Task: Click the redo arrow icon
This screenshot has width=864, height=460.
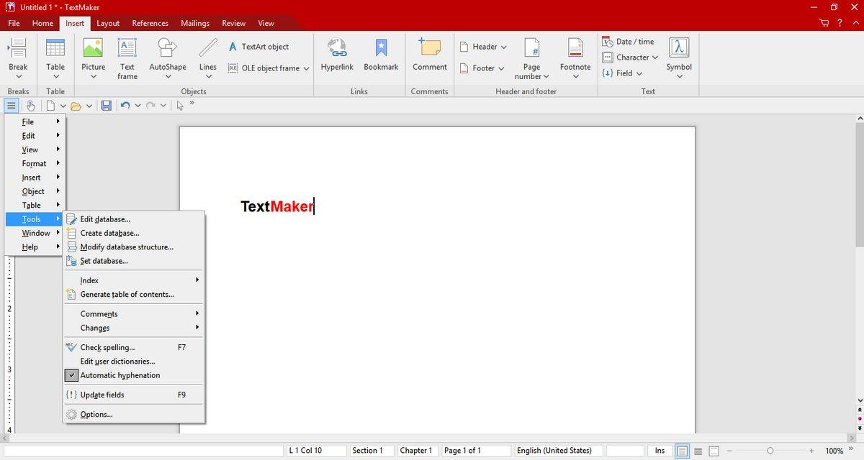Action: tap(150, 106)
